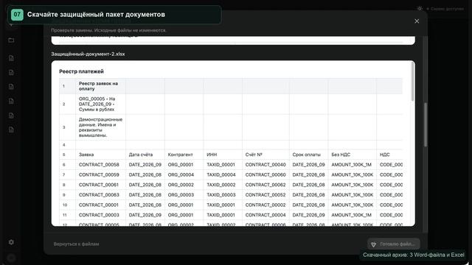Click the 'Готовлю файл...' download button

click(393, 244)
